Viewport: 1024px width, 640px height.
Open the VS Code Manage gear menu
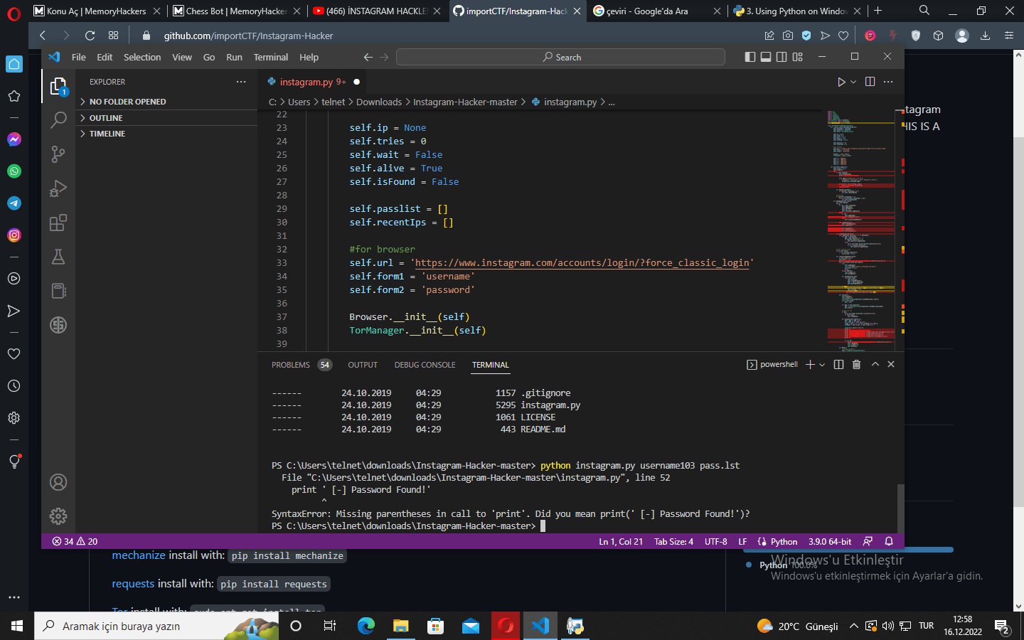coord(58,516)
